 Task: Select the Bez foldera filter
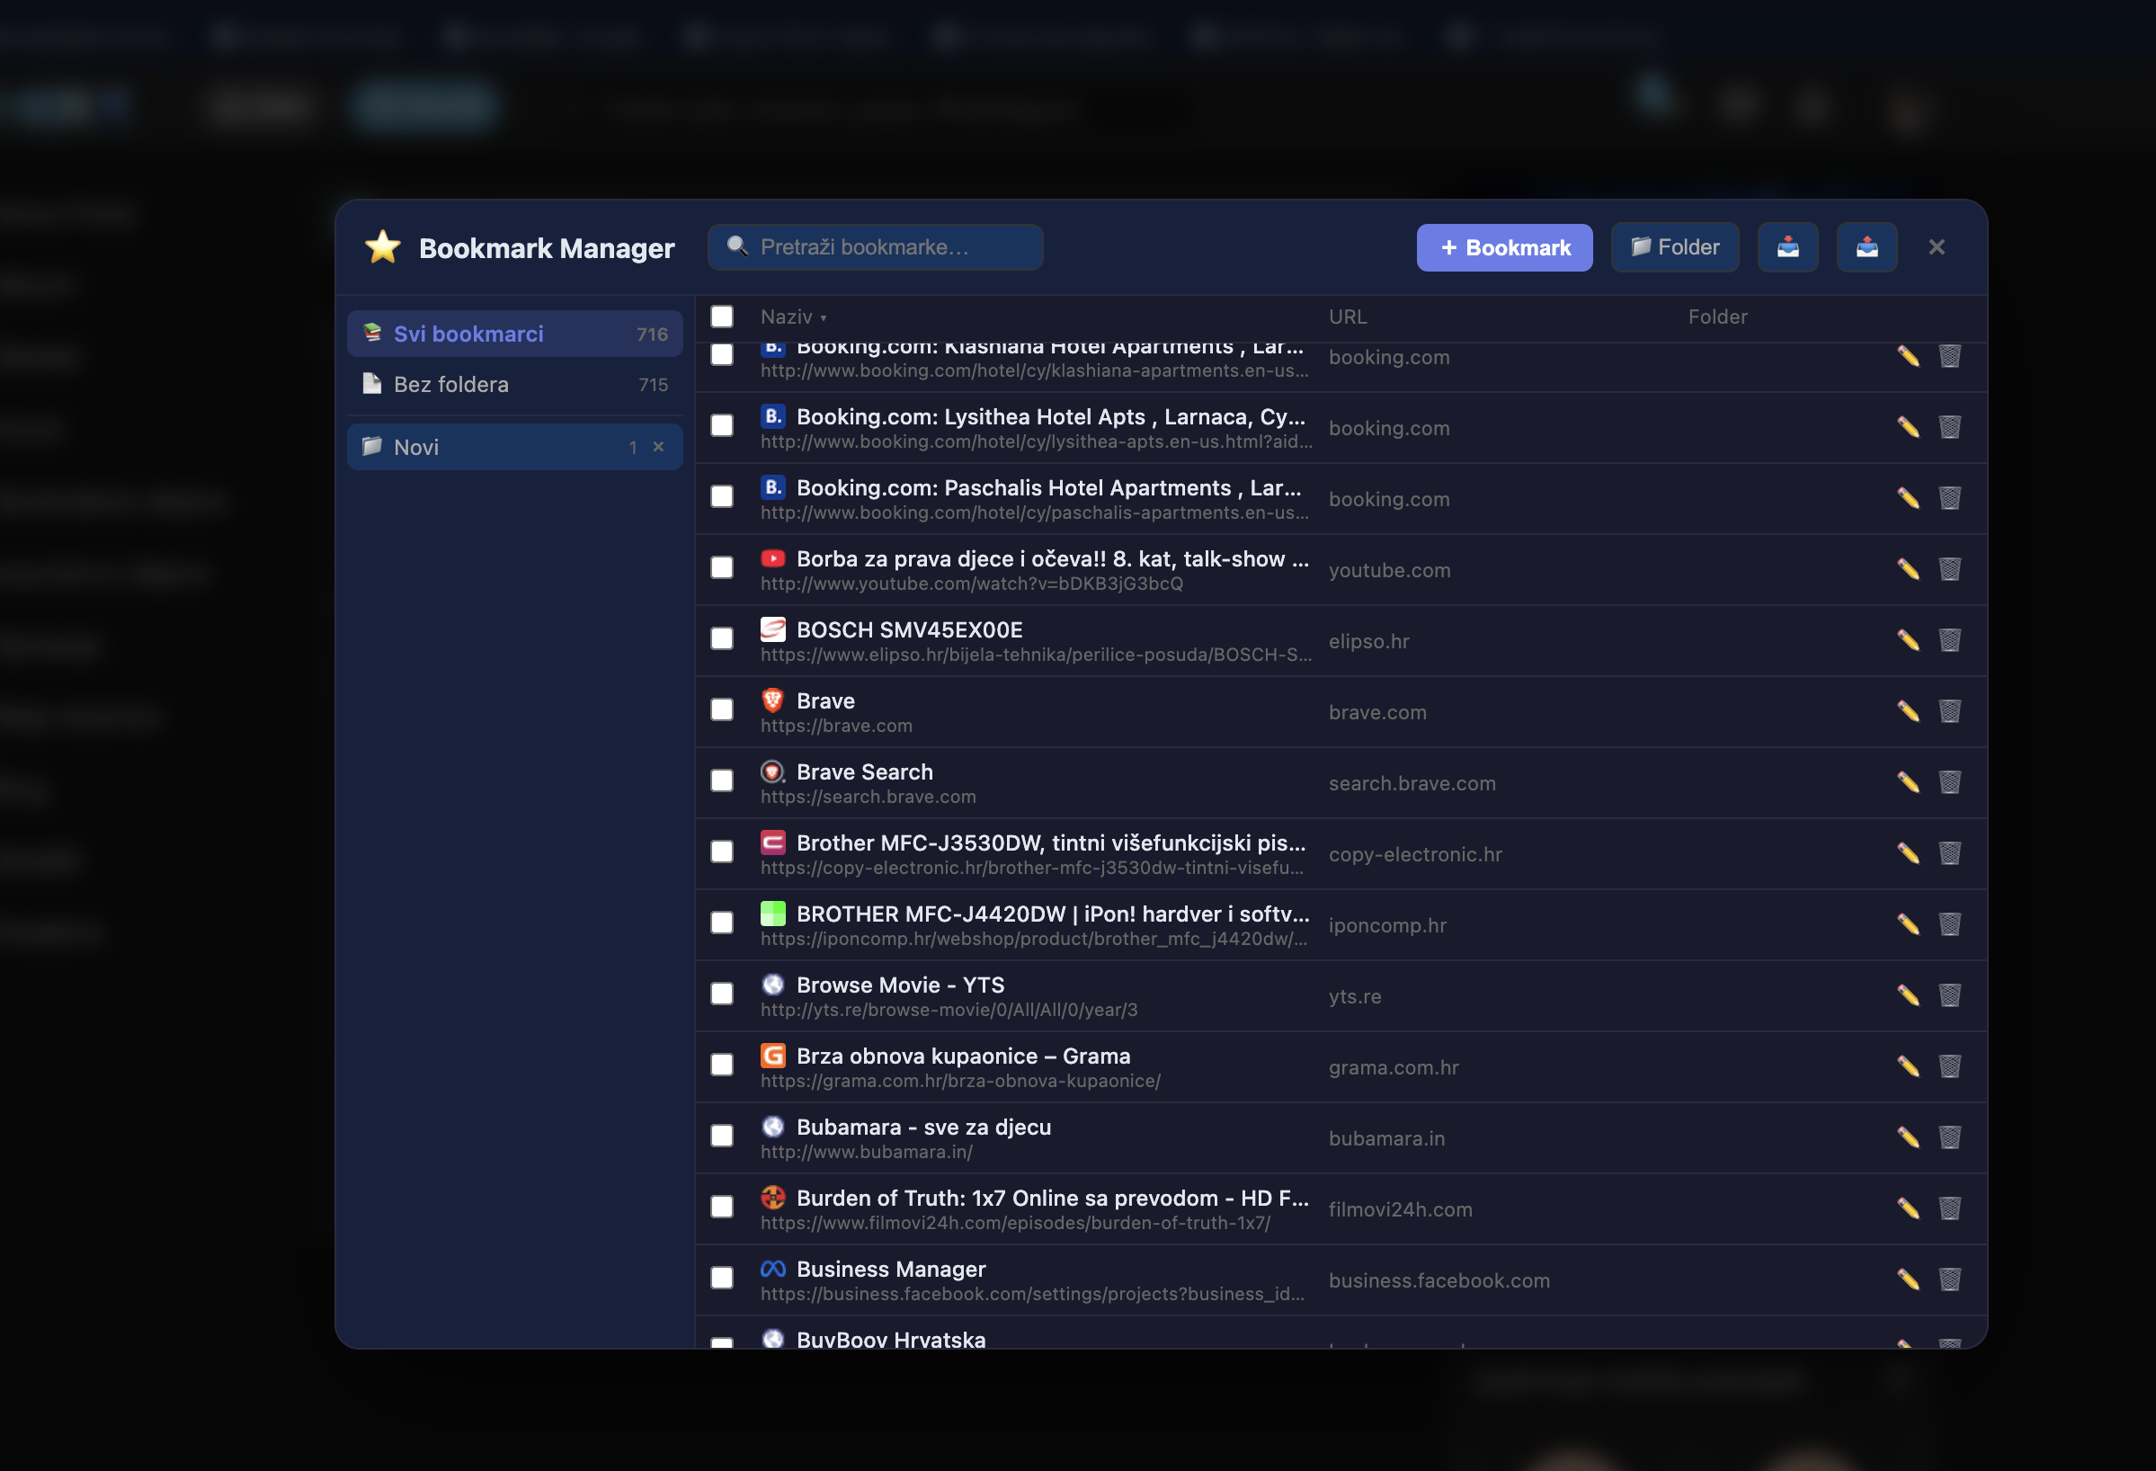pyautogui.click(x=450, y=384)
